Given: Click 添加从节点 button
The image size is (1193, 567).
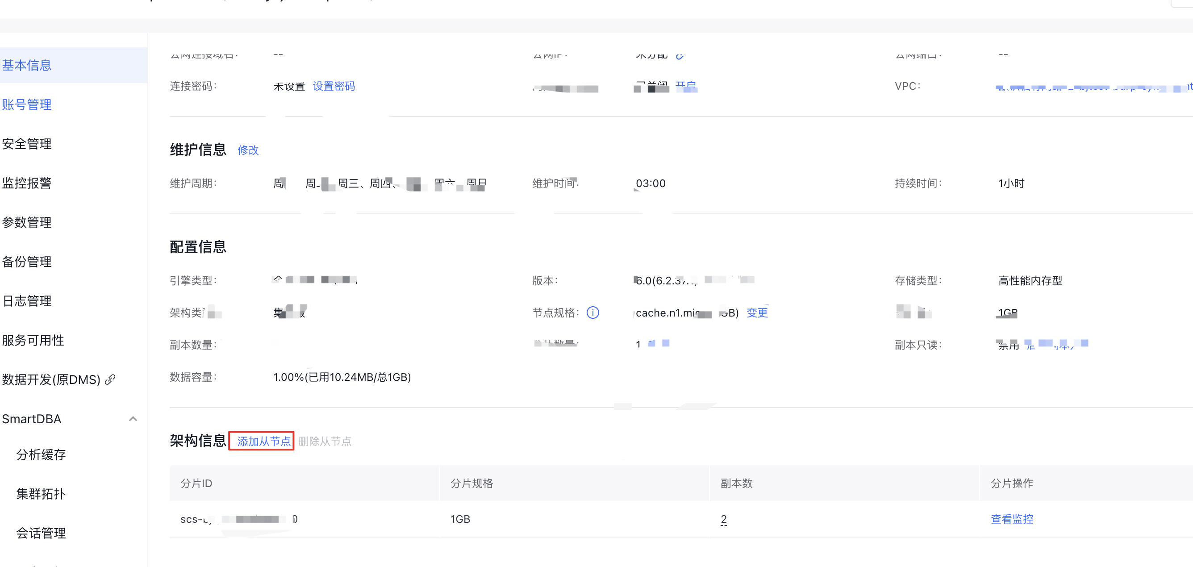Looking at the screenshot, I should [x=264, y=442].
